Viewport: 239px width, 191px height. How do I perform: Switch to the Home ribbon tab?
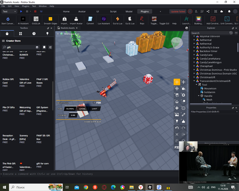point(66,11)
